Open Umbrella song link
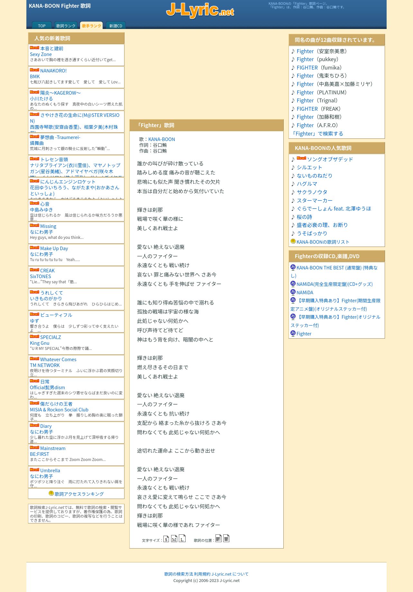The width and height of the screenshot is (413, 592). click(50, 471)
